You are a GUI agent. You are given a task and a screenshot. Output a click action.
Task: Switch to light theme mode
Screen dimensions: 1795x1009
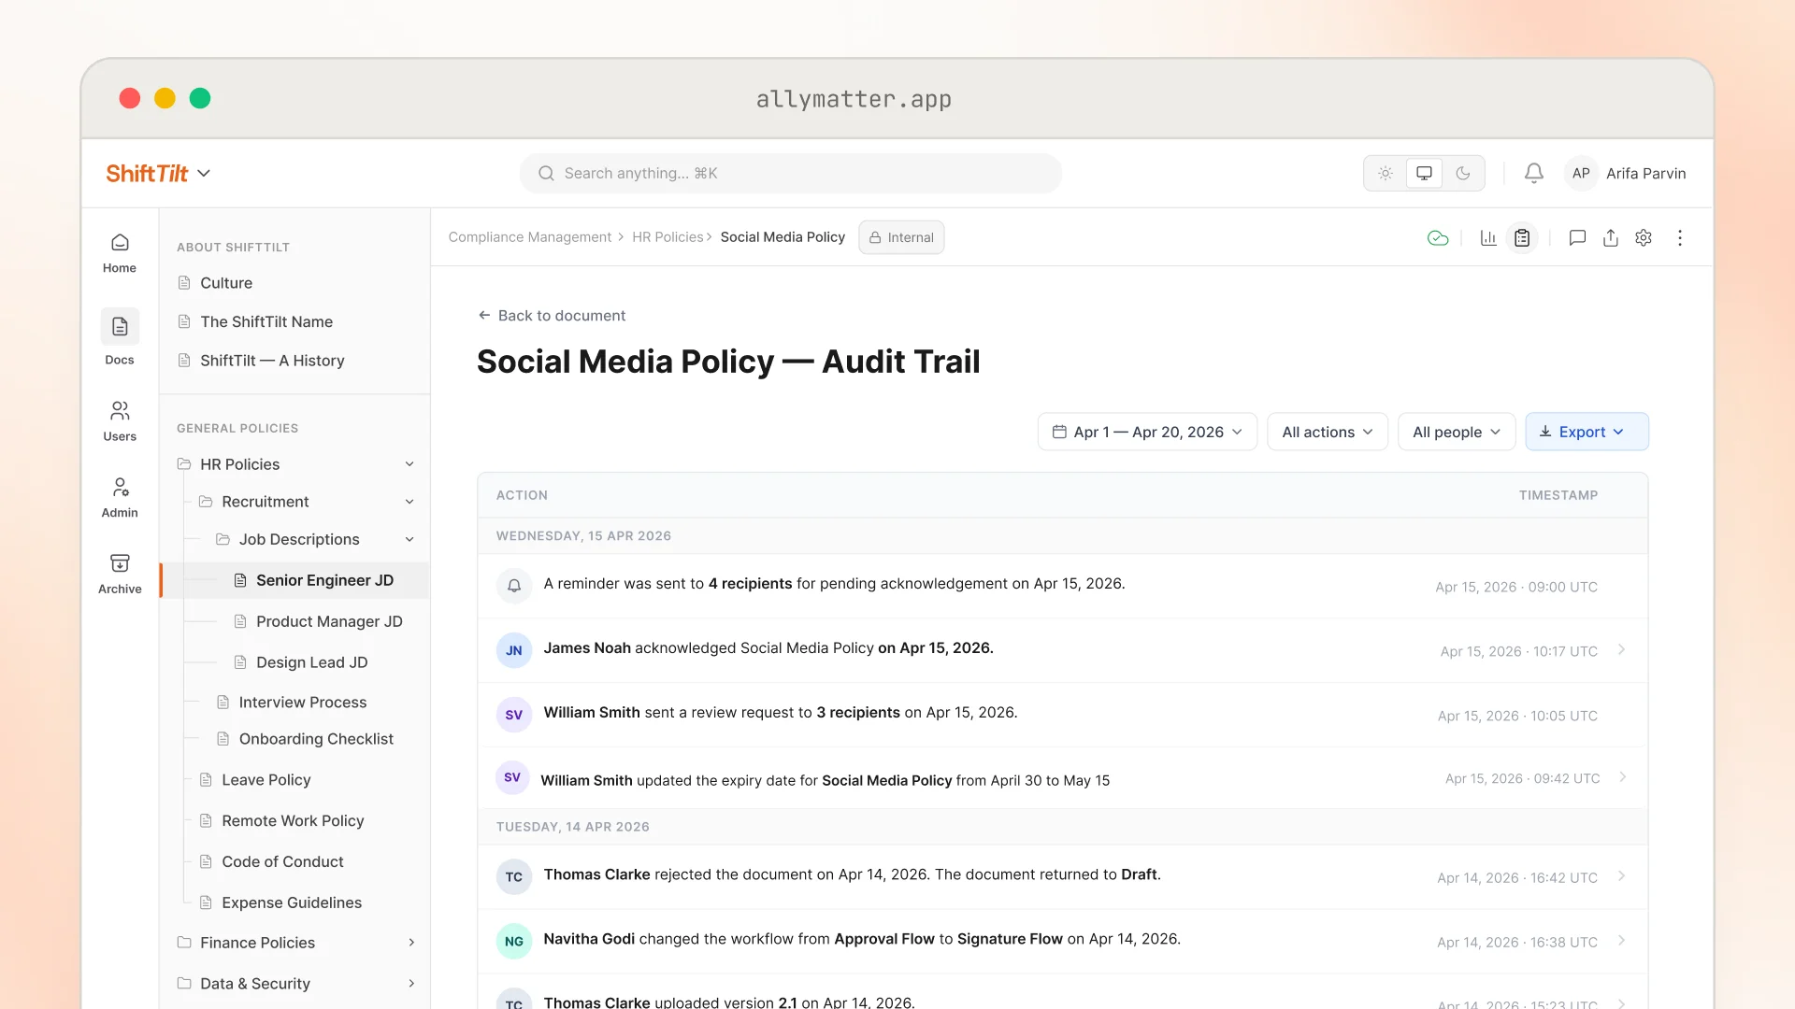pos(1386,173)
